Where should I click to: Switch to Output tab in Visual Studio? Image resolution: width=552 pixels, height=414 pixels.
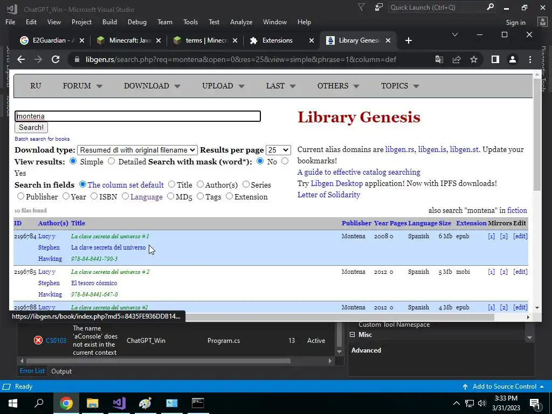pyautogui.click(x=61, y=371)
